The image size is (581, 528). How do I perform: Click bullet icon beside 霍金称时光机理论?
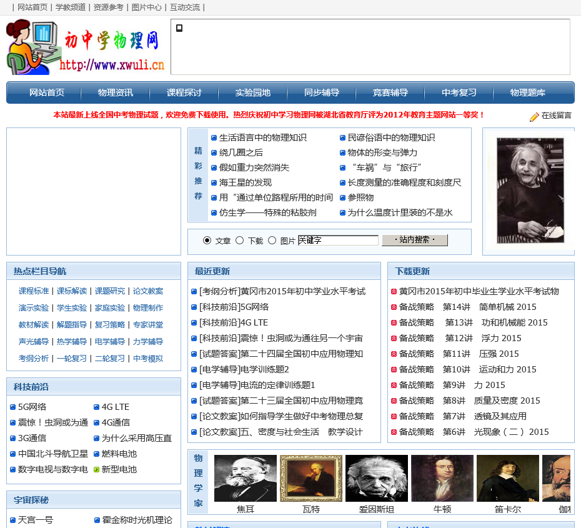point(97,521)
